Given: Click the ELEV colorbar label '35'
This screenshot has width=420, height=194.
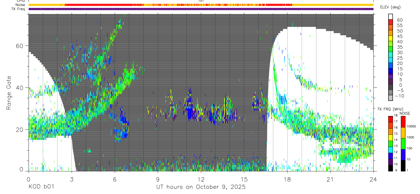Looking at the screenshot, I should pyautogui.click(x=399, y=47).
